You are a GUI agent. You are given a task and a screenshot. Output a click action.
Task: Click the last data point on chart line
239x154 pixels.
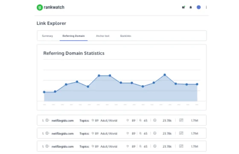click(x=197, y=84)
